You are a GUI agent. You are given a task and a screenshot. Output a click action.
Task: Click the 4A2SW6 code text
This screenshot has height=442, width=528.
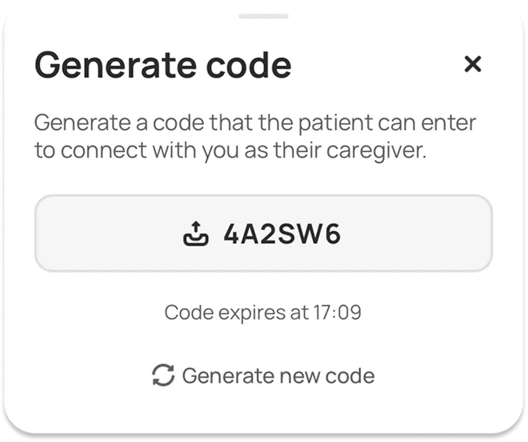coord(282,234)
